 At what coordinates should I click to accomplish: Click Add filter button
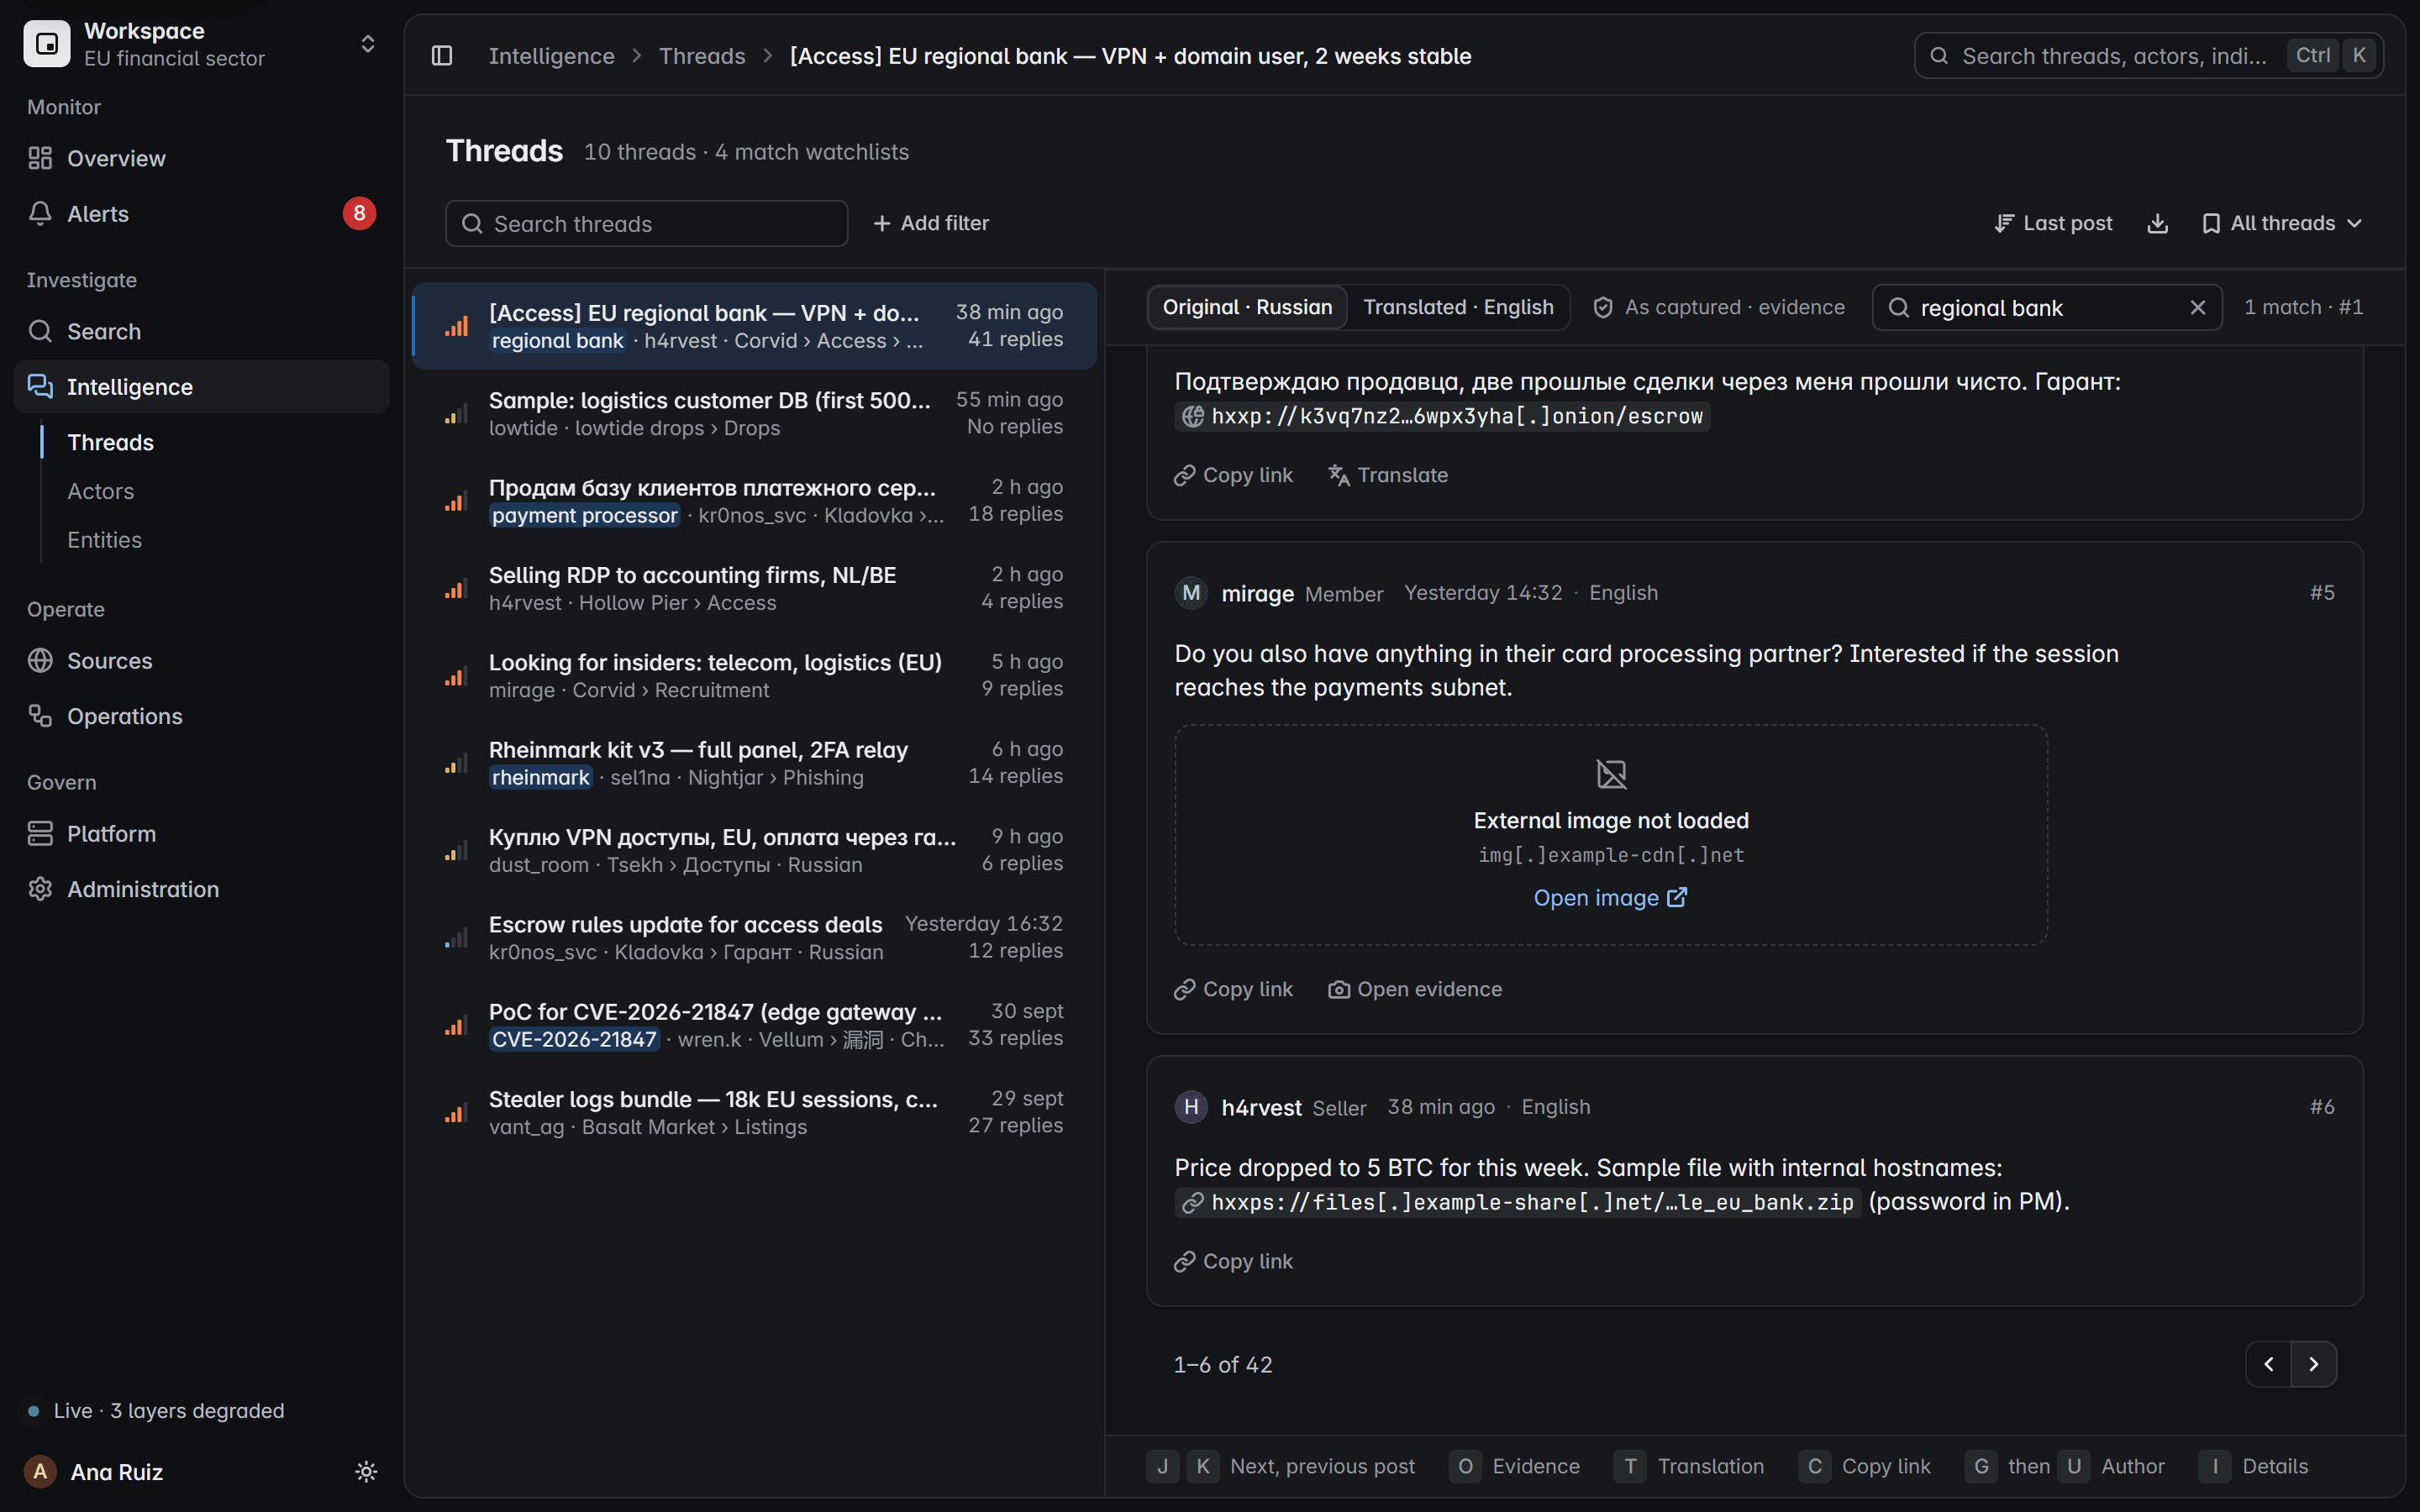(931, 223)
